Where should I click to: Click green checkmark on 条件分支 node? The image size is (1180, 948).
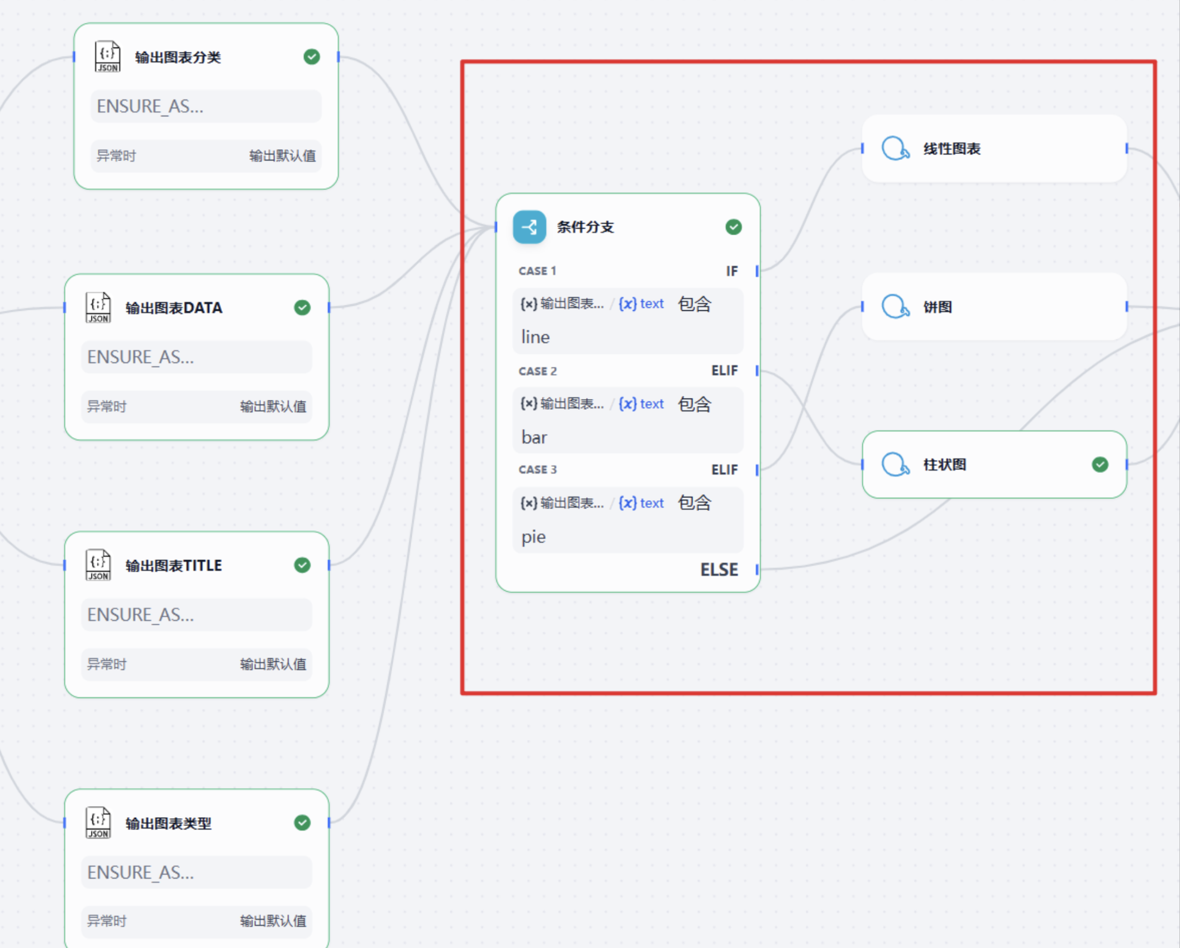coord(734,226)
